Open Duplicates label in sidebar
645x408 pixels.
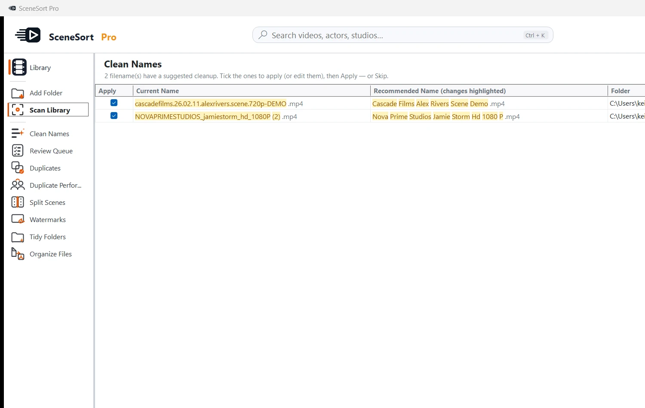tap(45, 168)
